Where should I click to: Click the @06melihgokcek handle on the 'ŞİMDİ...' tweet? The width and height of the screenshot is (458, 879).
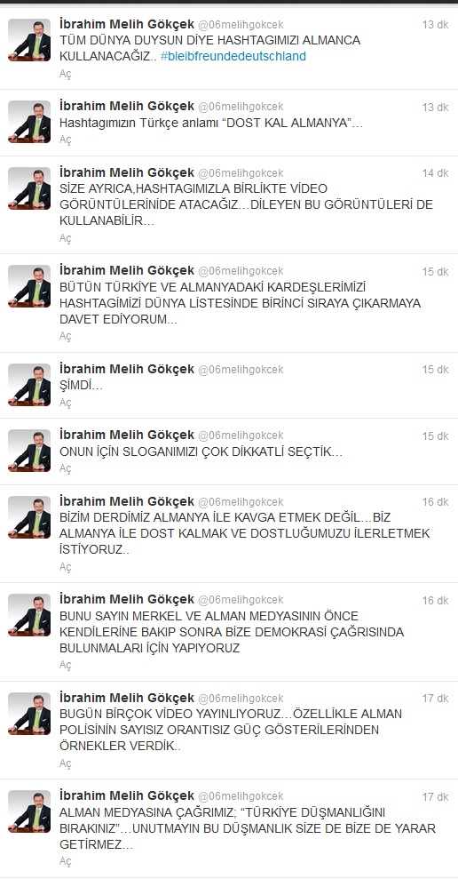pos(241,370)
